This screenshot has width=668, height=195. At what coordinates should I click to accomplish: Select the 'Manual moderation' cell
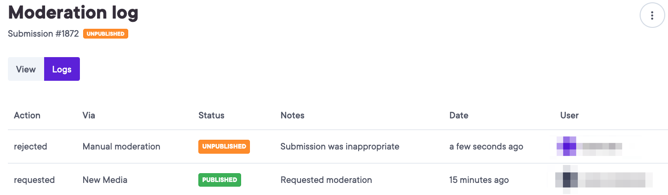coord(121,147)
